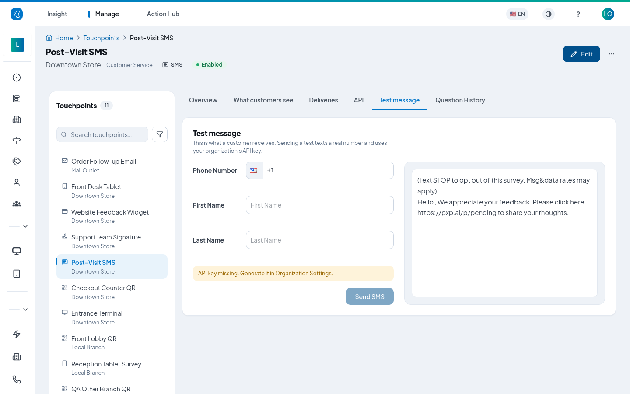Click the app logo in the top bar
Viewport: 630px width, 394px height.
[x=17, y=14]
